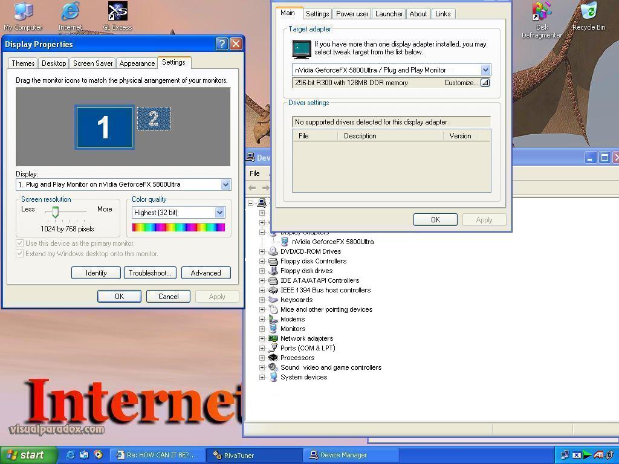
Task: Open RivaTuner Links tab
Action: click(443, 14)
